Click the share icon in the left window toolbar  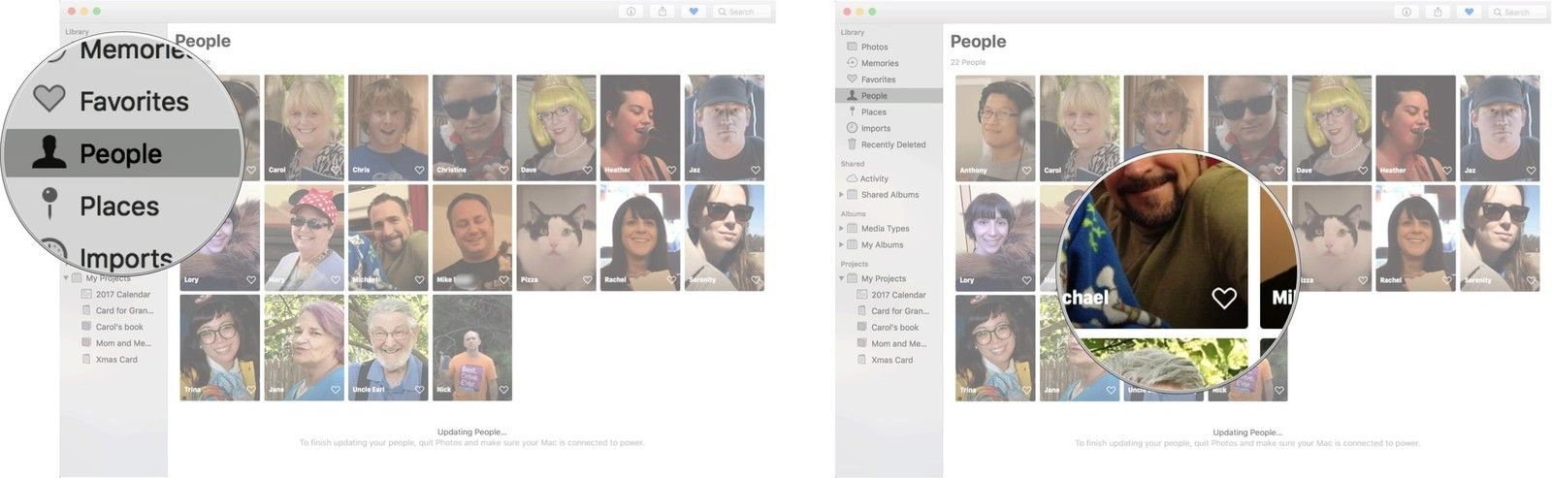coord(663,12)
